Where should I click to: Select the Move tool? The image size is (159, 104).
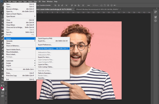pos(2,13)
